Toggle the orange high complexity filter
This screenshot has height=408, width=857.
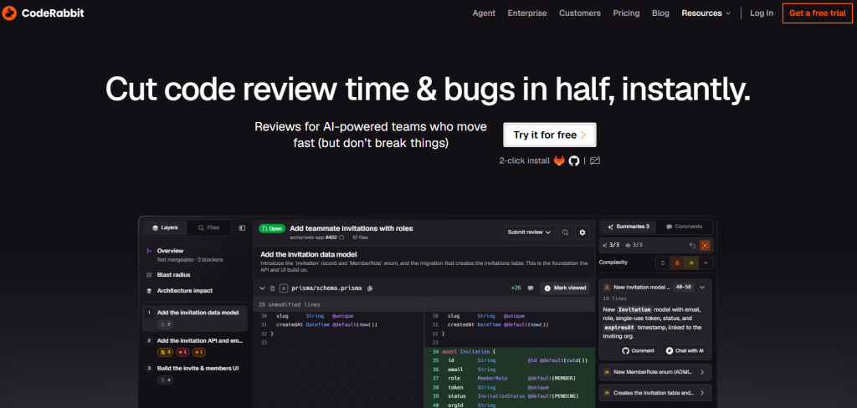677,263
